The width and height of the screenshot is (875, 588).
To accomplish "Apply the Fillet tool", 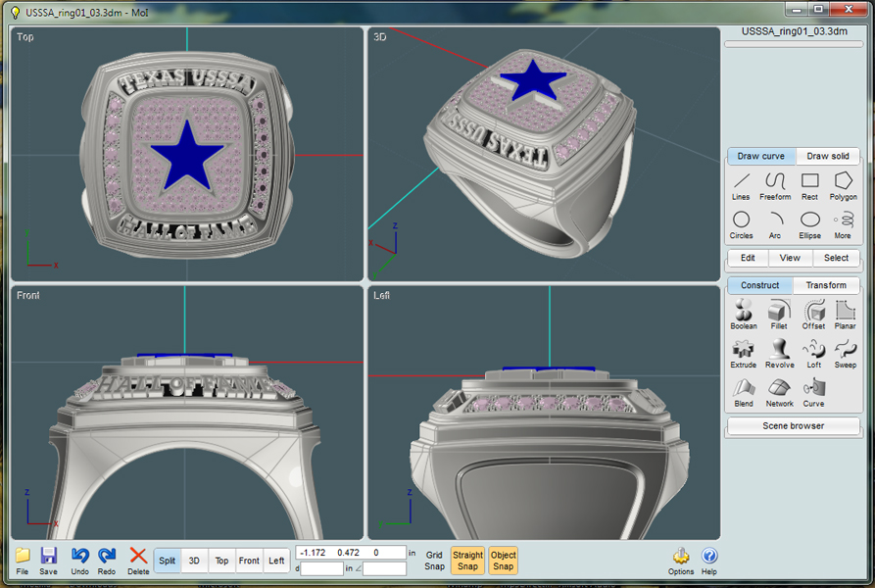I will tap(779, 315).
